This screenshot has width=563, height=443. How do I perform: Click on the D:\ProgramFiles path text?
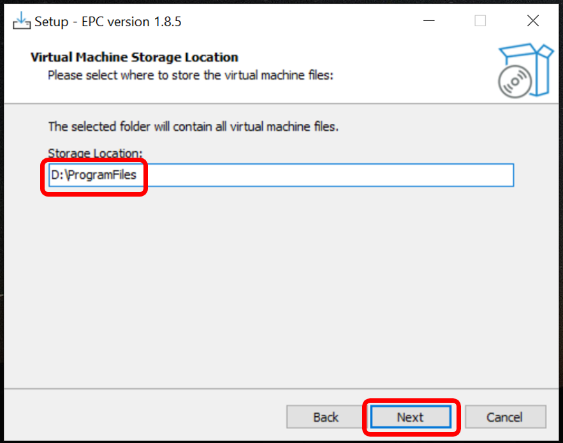coord(94,174)
